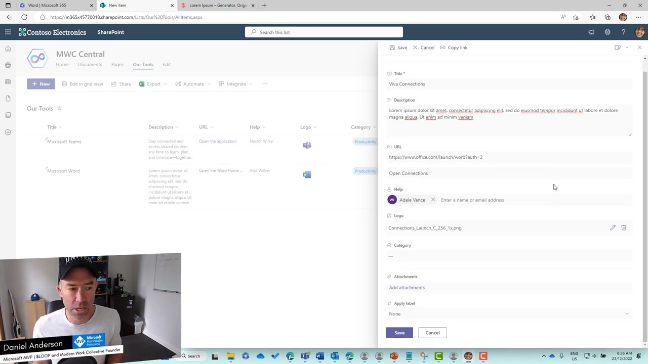Open the Our Tools navigation tab
The width and height of the screenshot is (648, 364).
(143, 64)
